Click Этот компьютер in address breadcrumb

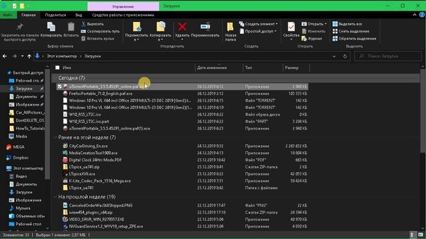62,56
